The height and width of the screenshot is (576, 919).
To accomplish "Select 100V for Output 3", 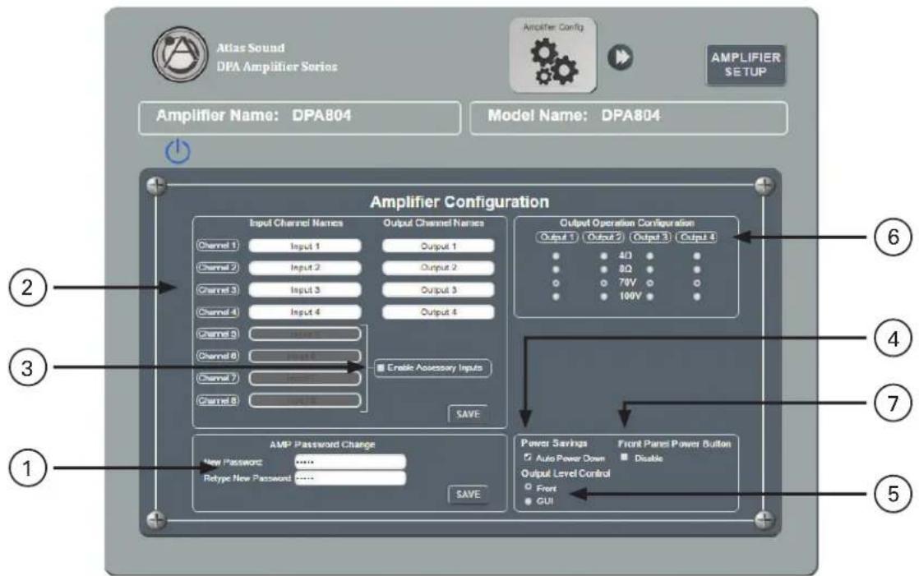I will tap(650, 297).
